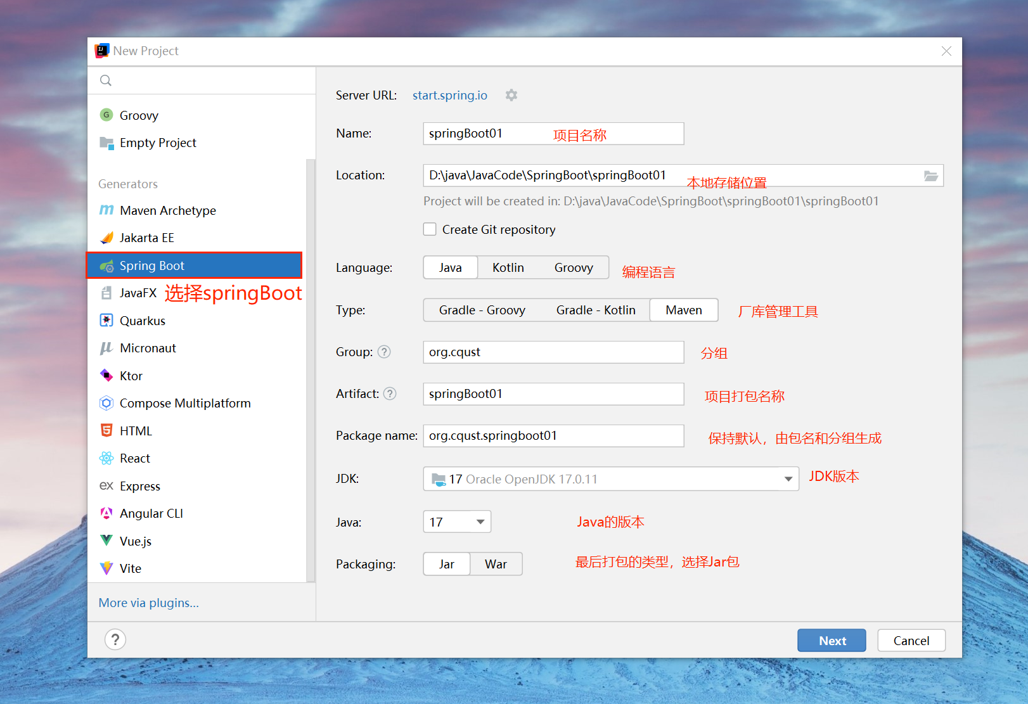Click the Quarkus icon

point(106,321)
